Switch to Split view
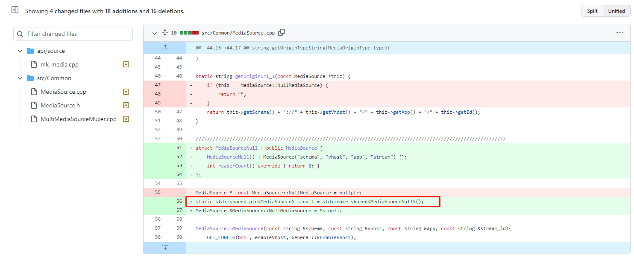 pos(592,11)
